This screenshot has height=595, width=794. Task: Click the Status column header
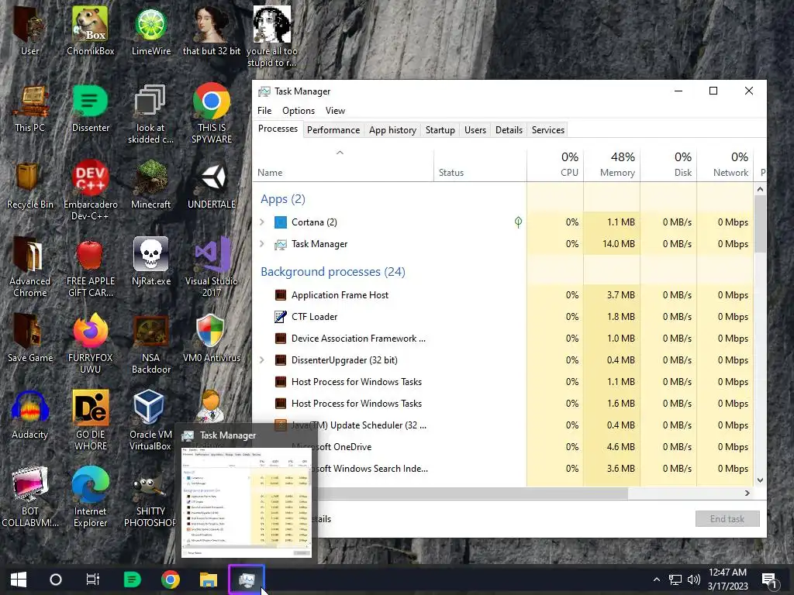point(480,167)
